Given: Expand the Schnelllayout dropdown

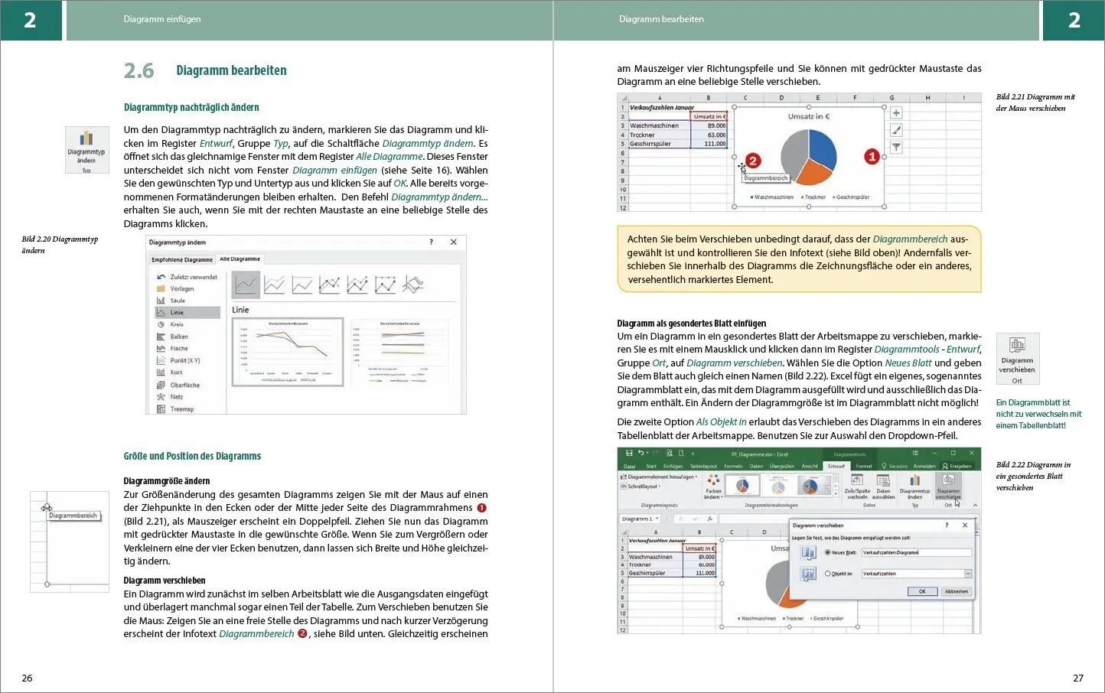Looking at the screenshot, I should pos(641,486).
